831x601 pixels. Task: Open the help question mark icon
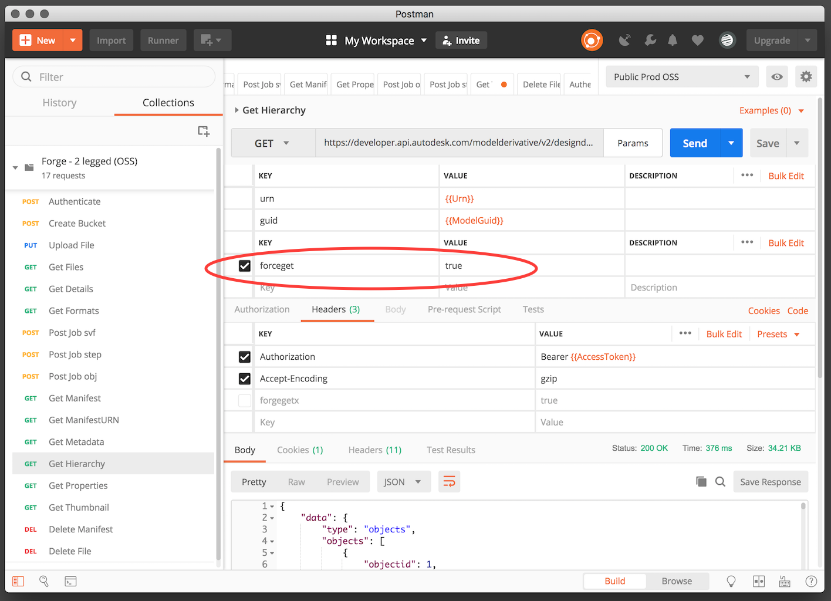[x=811, y=581]
